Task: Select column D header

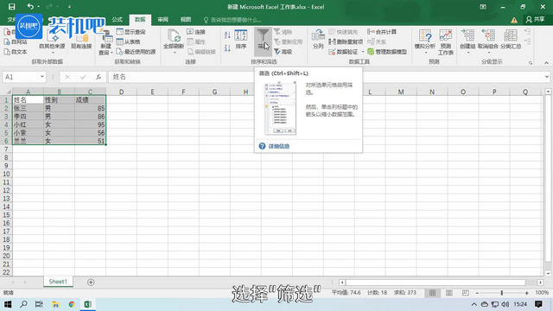Action: click(x=121, y=92)
